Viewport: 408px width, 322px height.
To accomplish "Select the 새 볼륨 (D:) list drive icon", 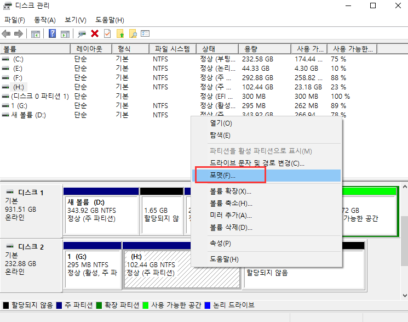I will (5, 115).
